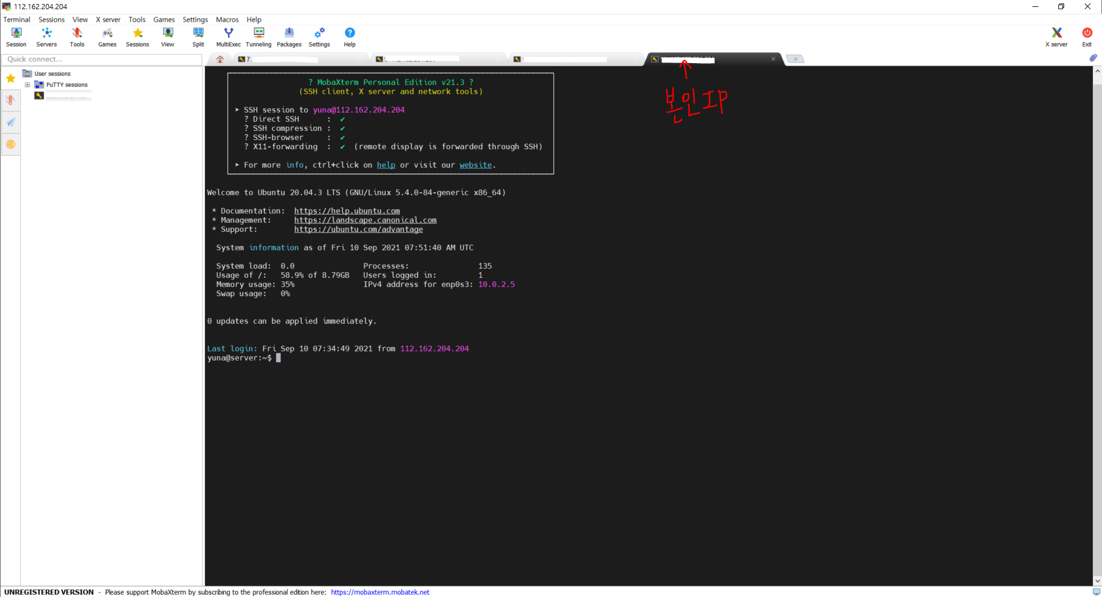The width and height of the screenshot is (1102, 597).
Task: Click the Session toolbar icon
Action: tap(16, 37)
